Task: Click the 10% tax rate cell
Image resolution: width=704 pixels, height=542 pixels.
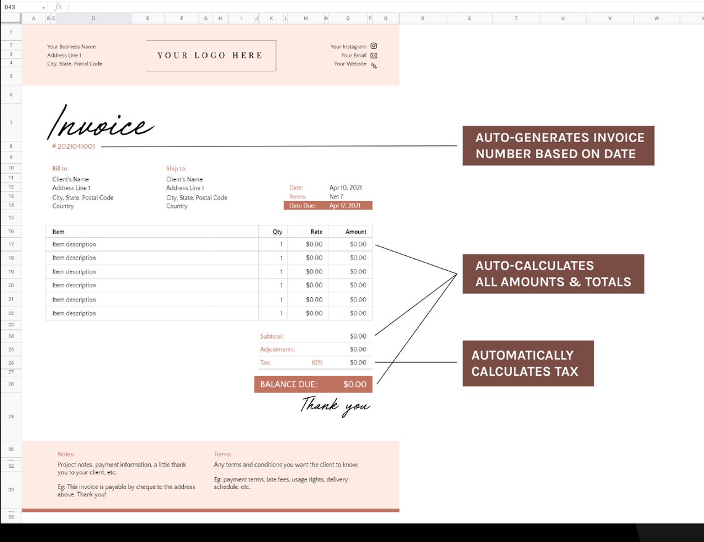Action: pos(317,363)
